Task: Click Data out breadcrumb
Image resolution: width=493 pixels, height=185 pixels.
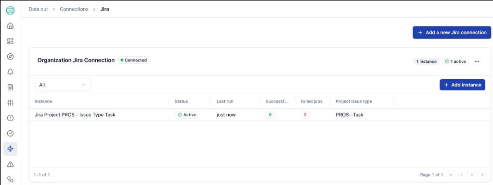Action: point(39,9)
